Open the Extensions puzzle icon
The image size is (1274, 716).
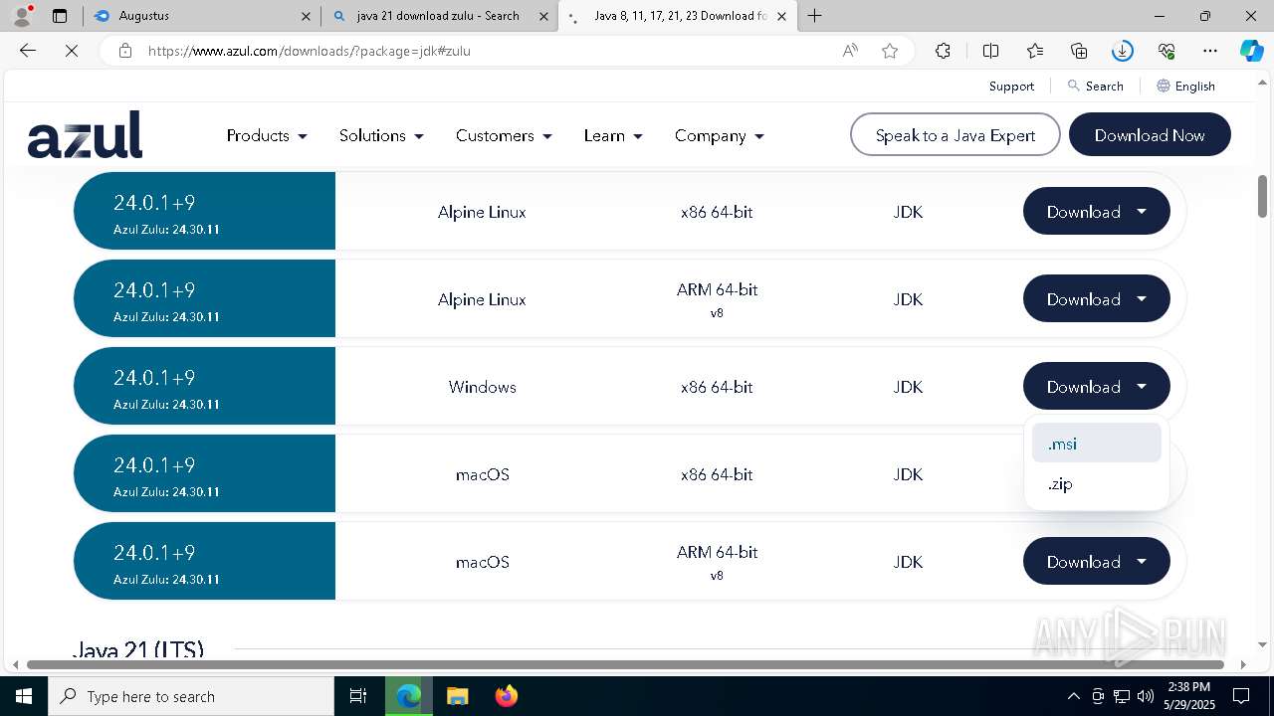click(943, 51)
